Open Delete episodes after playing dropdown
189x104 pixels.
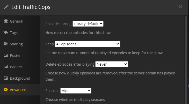pos(112,64)
